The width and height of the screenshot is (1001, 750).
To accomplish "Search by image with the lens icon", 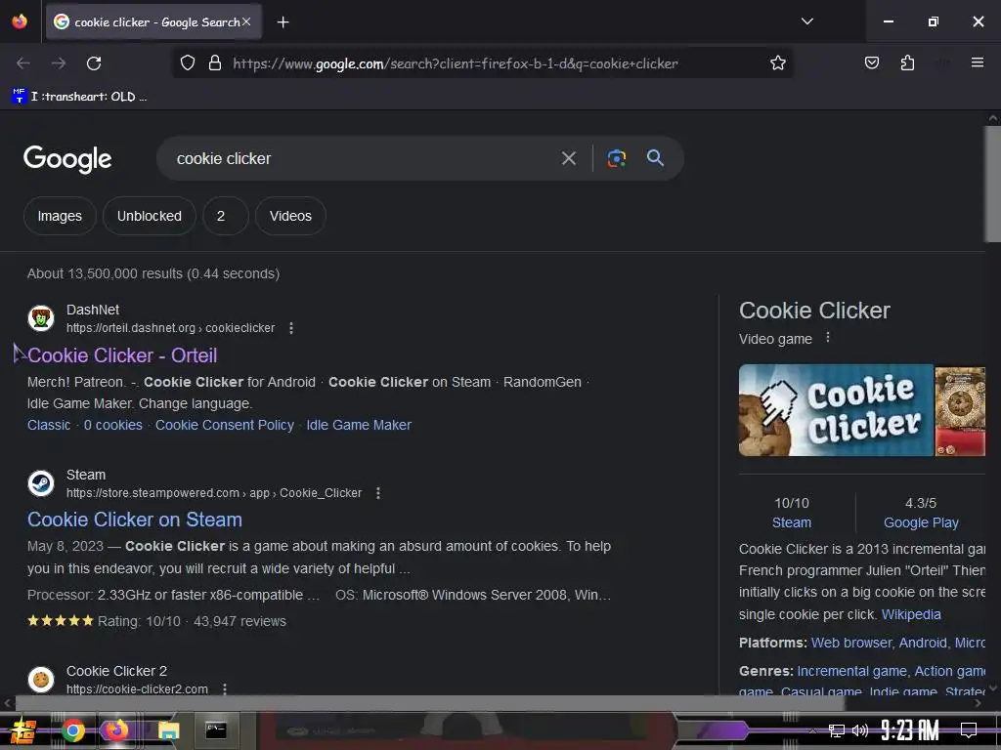I will click(x=616, y=158).
